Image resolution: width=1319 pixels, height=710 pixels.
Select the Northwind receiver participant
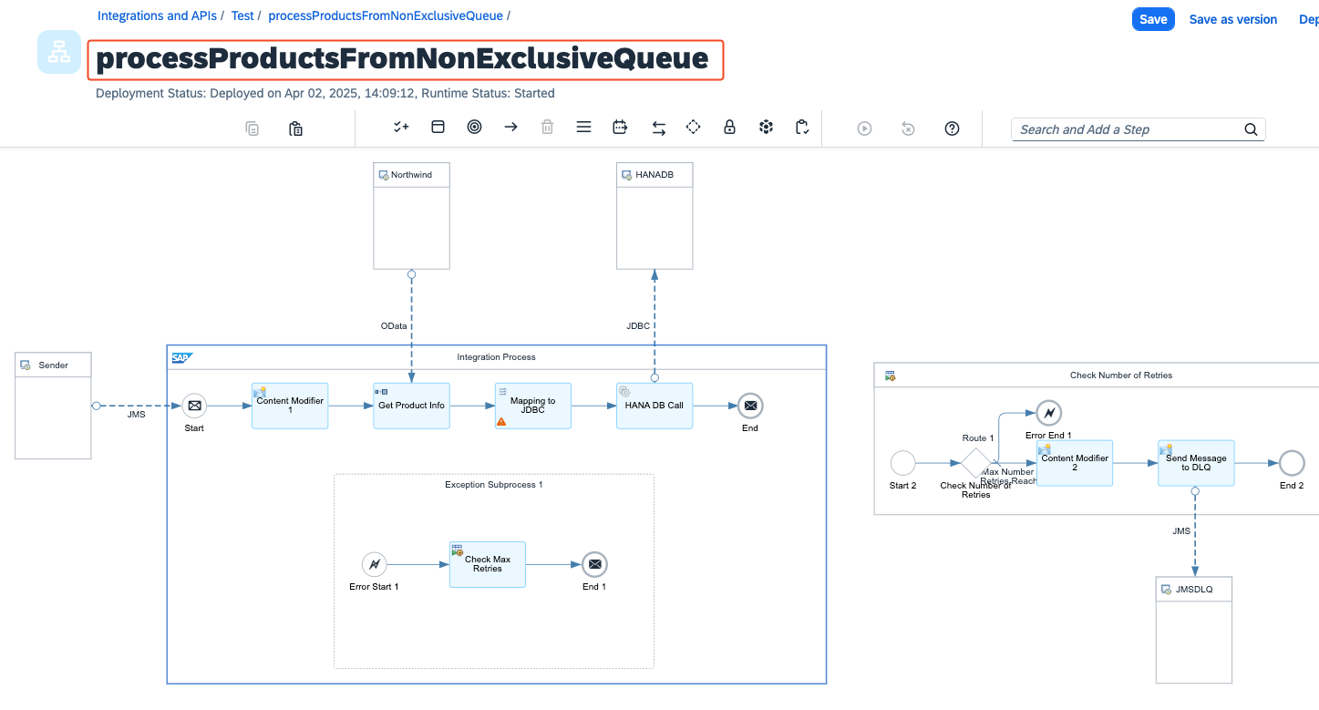pos(411,216)
